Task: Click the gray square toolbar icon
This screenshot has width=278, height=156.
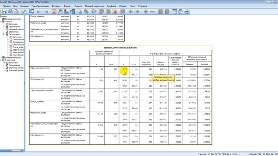Action: tap(122, 12)
